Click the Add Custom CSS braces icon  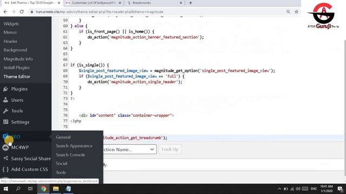[6, 169]
